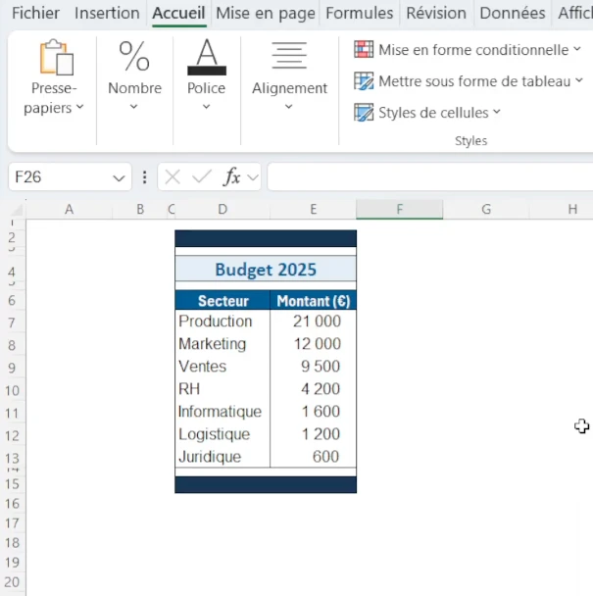The height and width of the screenshot is (596, 593).
Task: Select column G header
Action: pos(486,209)
